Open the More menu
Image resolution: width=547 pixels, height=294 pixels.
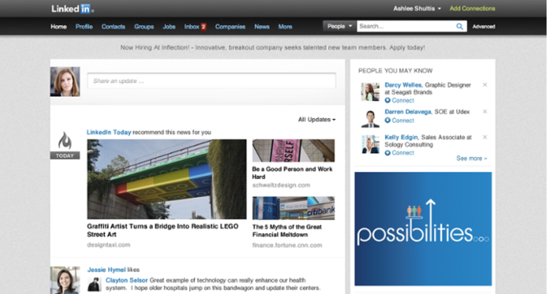[x=285, y=27]
